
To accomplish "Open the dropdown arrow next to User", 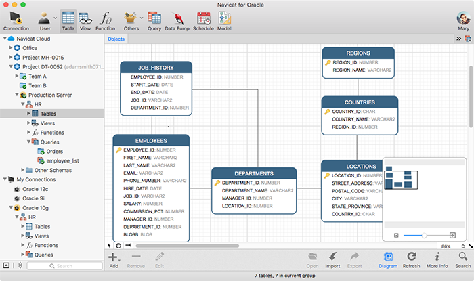I will pyautogui.click(x=56, y=18).
